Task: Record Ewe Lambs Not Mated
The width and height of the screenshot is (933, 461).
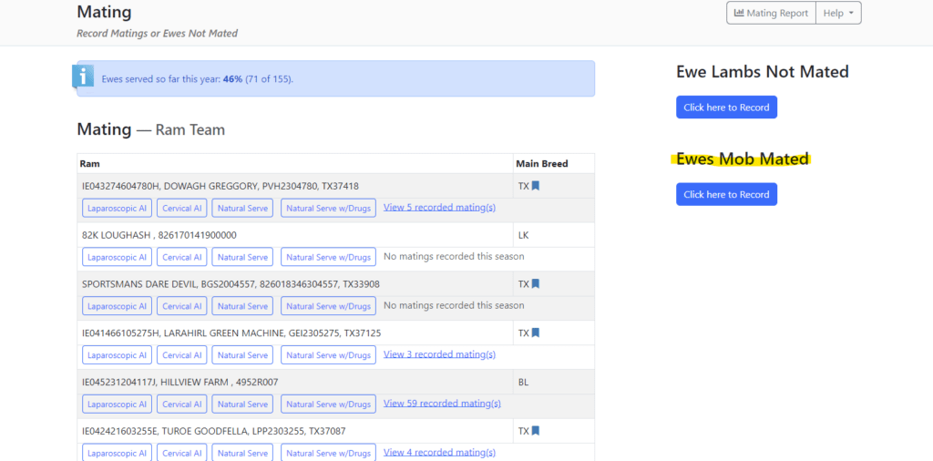Action: (x=726, y=108)
